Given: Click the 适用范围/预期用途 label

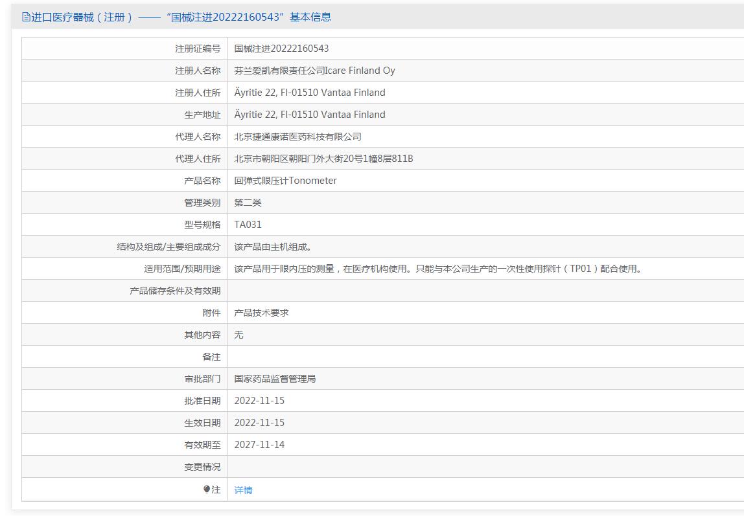Looking at the screenshot, I should click(x=183, y=269).
